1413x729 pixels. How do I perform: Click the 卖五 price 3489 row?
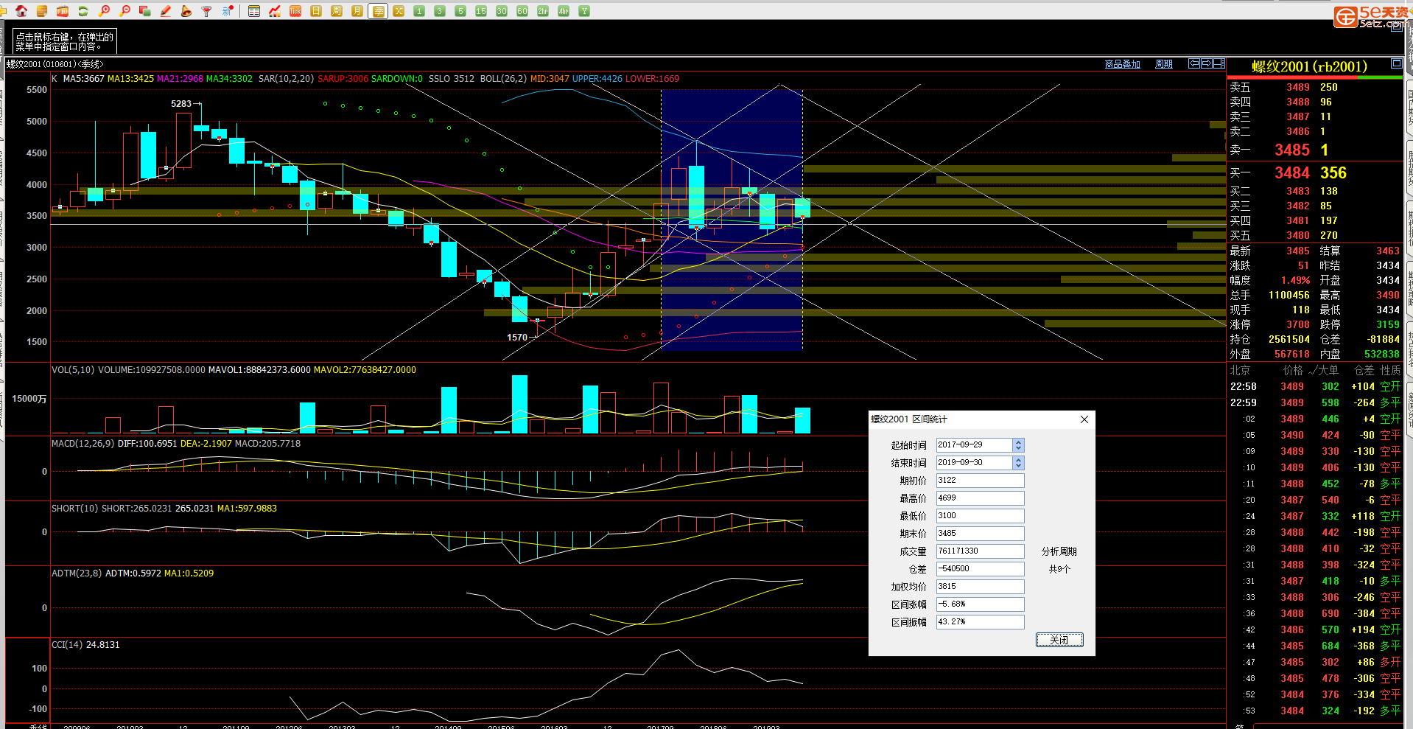(x=1314, y=88)
